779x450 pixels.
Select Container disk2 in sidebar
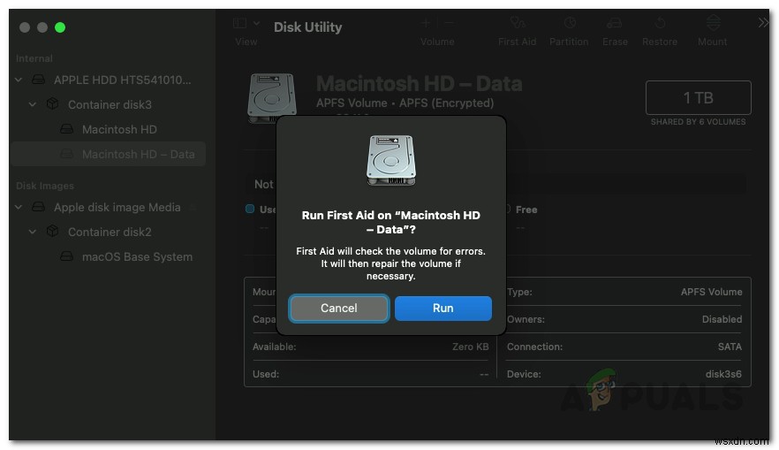coord(110,232)
